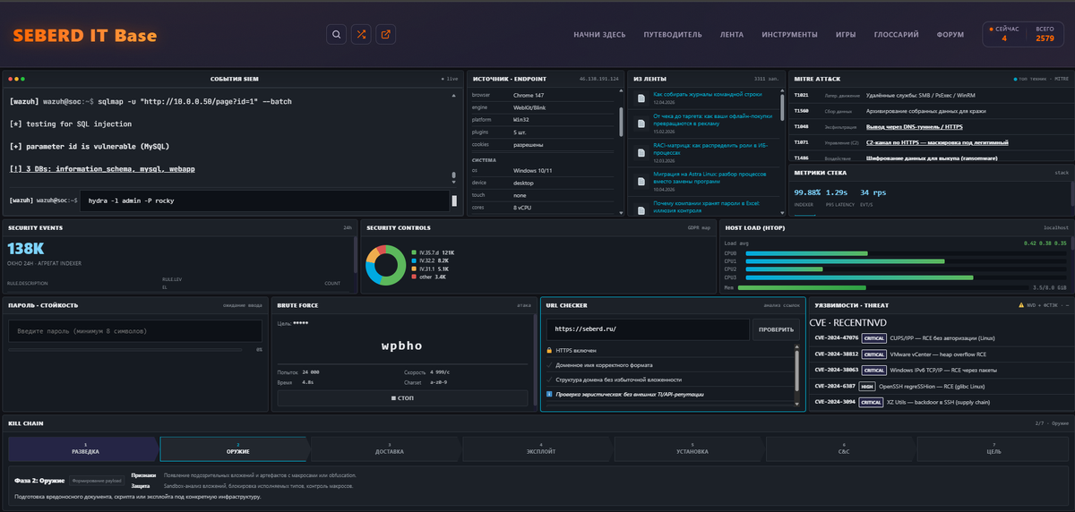Click document icon next to the Astra Linux article
Image resolution: width=1075 pixels, height=512 pixels.
pyautogui.click(x=641, y=180)
